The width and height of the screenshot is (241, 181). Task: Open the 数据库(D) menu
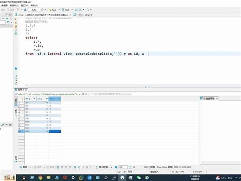(14, 6)
